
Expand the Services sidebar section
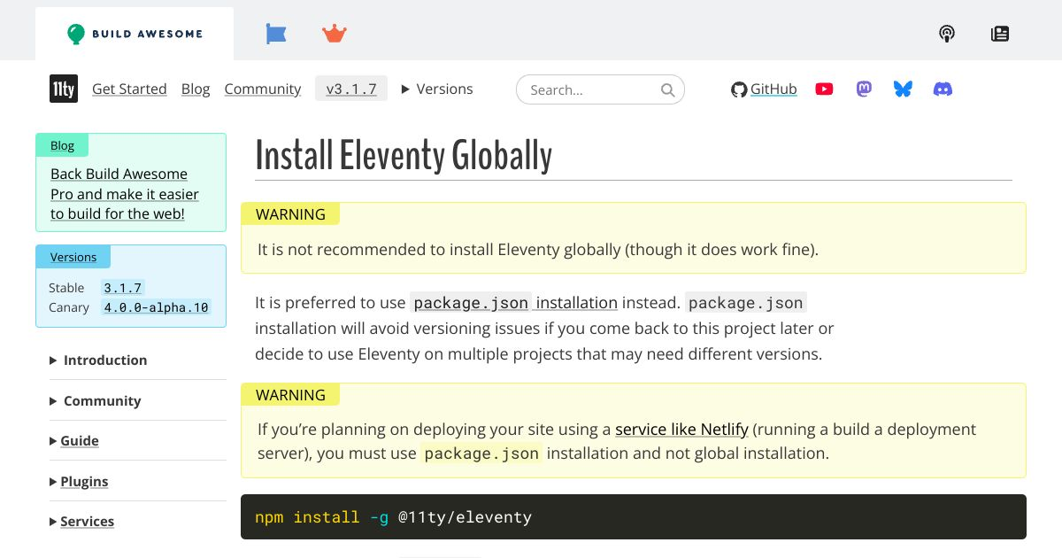coord(81,521)
